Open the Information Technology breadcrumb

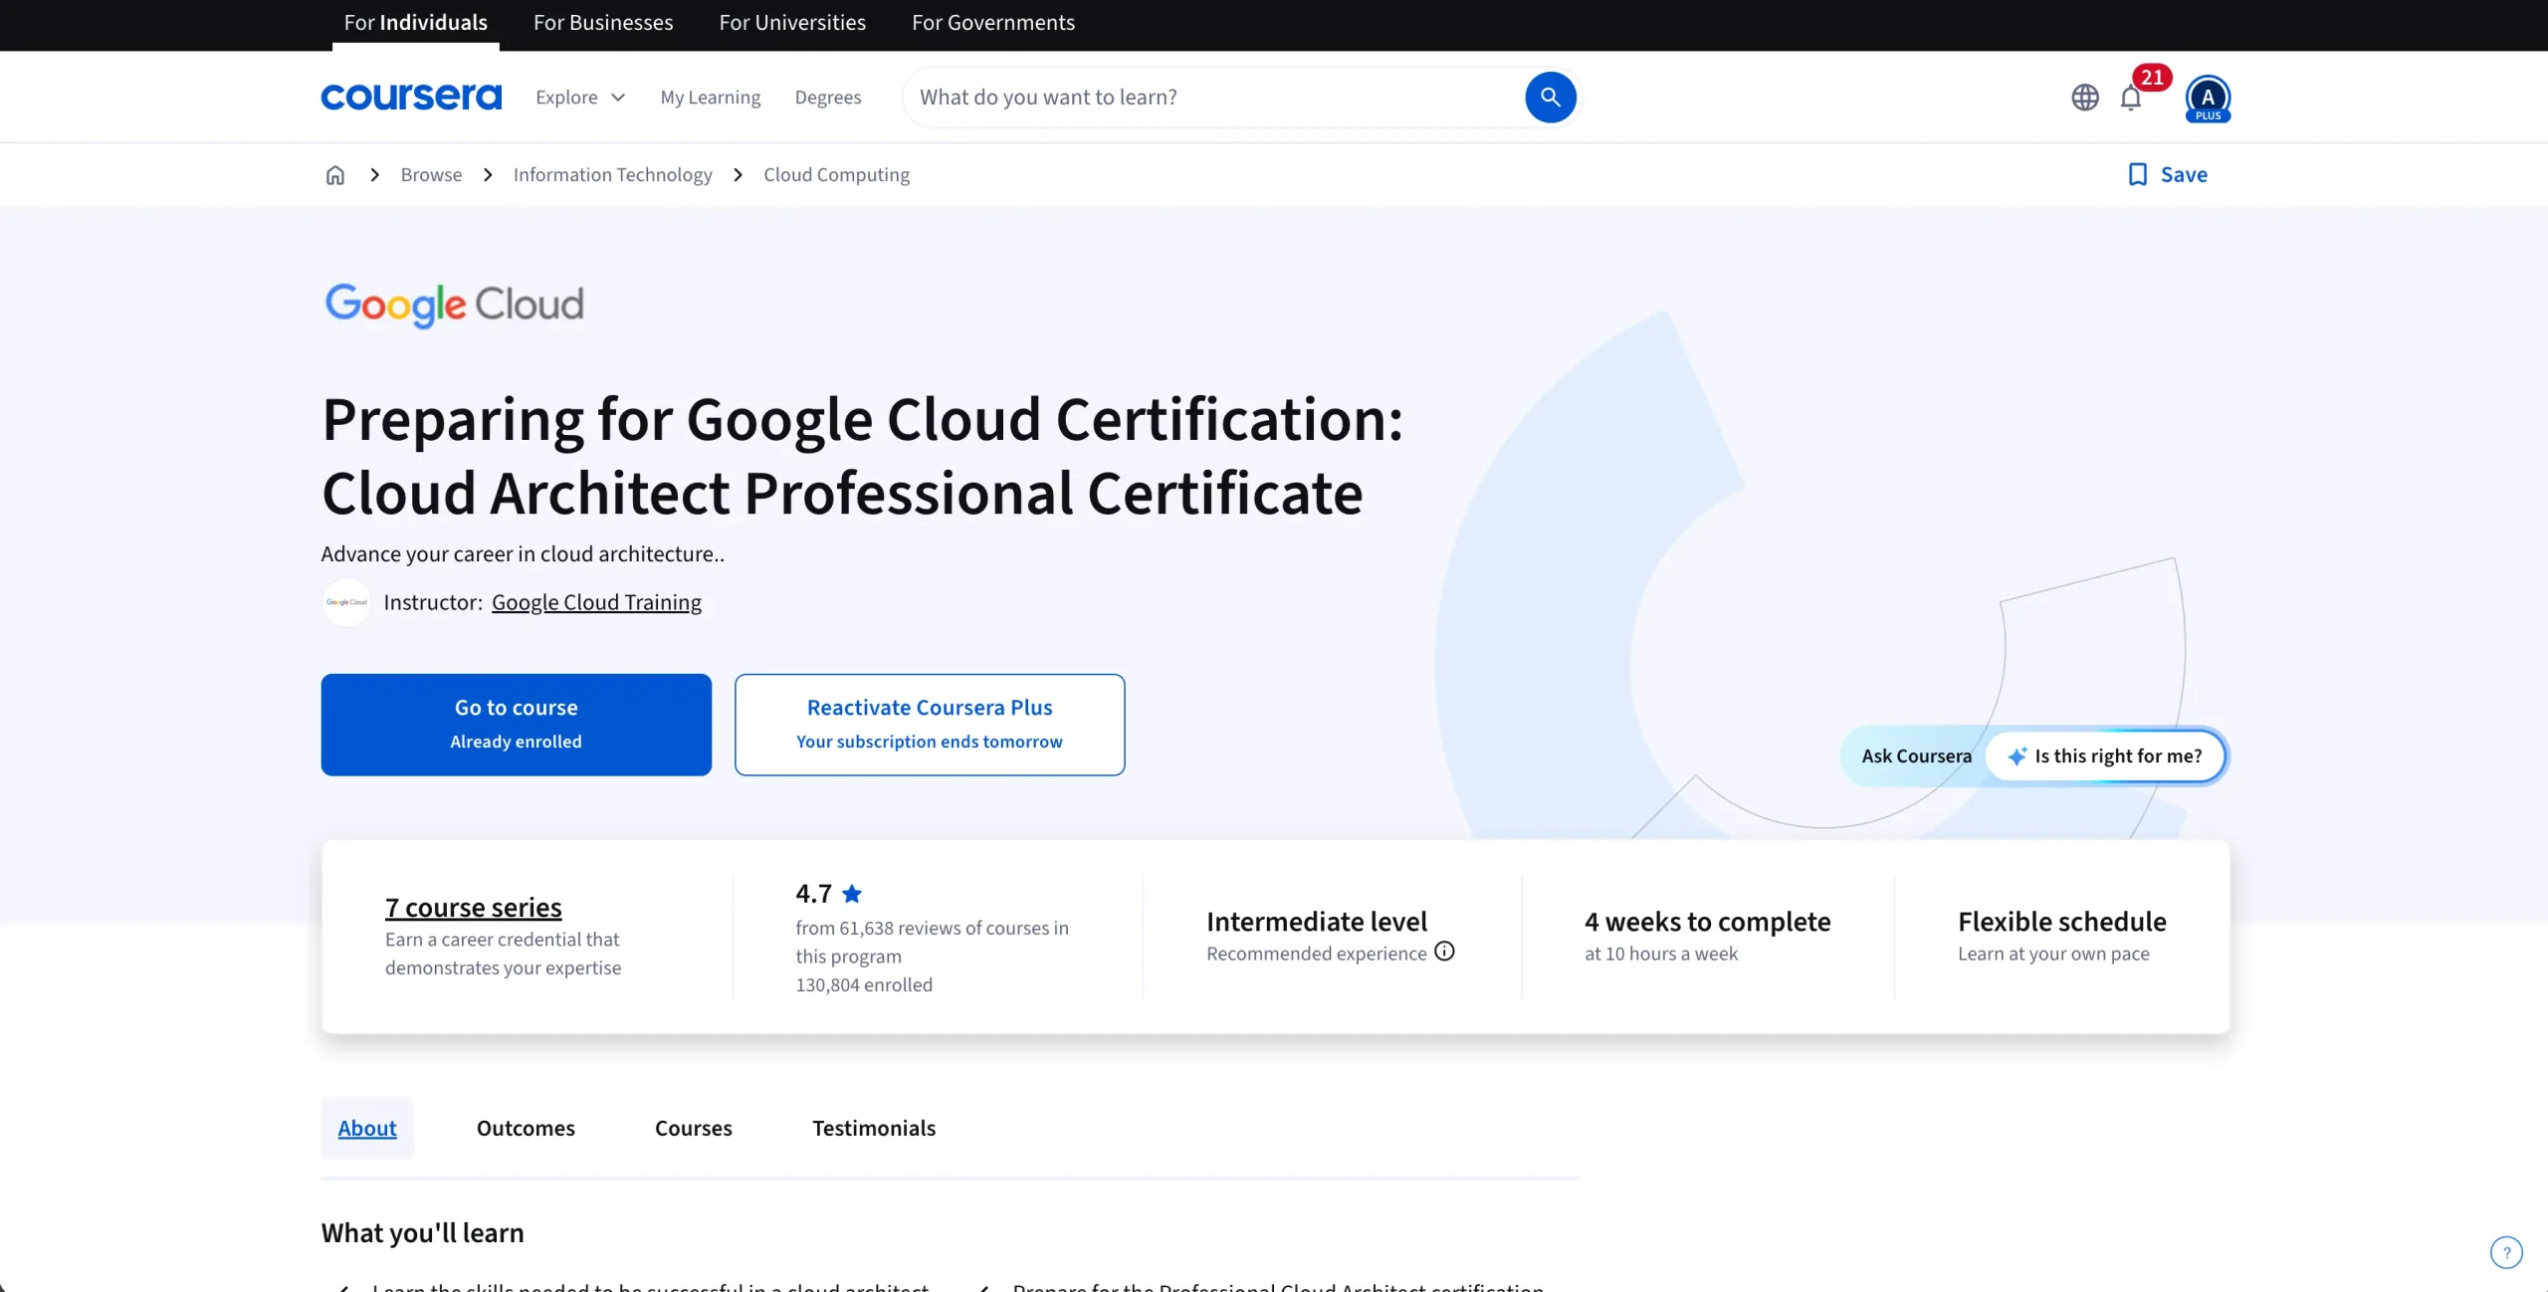[613, 175]
